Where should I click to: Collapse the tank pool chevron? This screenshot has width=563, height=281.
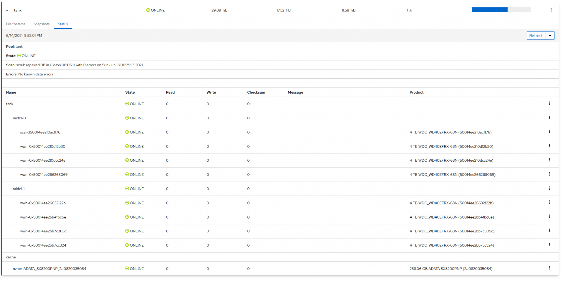7,10
